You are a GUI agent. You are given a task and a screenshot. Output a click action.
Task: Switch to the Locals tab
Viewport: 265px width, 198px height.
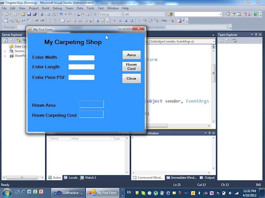(x=71, y=178)
